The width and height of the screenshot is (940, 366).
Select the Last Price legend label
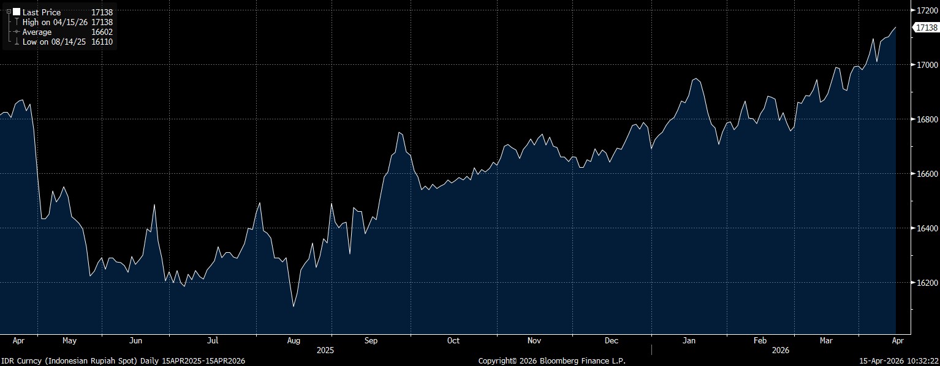[x=42, y=12]
